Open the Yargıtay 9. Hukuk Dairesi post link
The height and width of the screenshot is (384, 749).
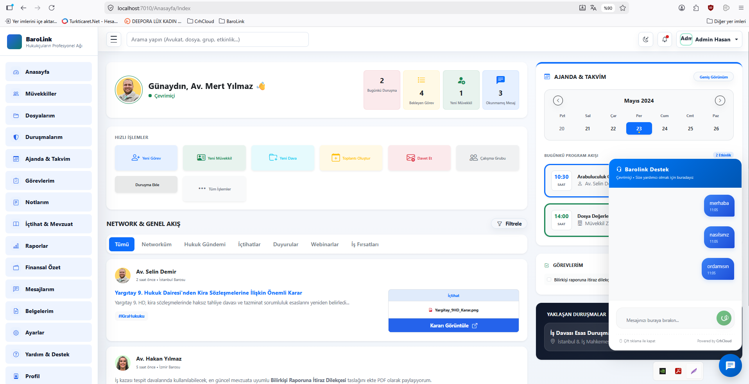coord(208,293)
